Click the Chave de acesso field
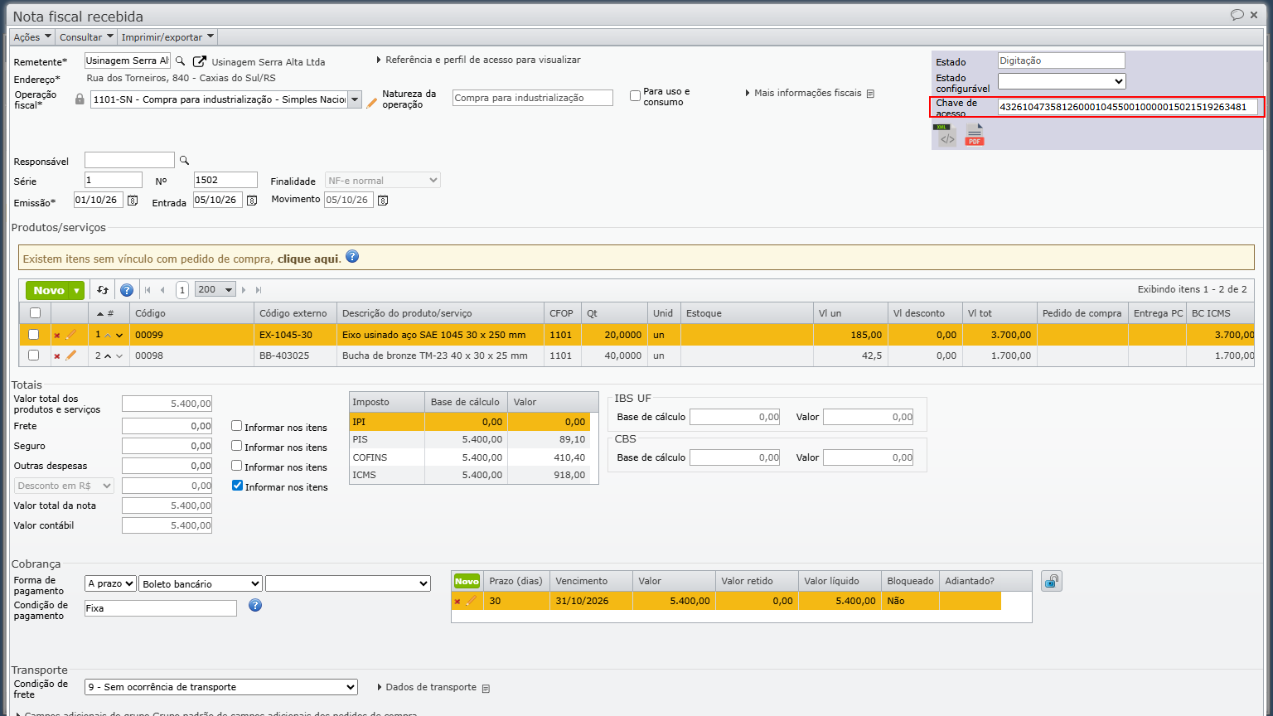This screenshot has width=1273, height=716. click(x=1128, y=107)
